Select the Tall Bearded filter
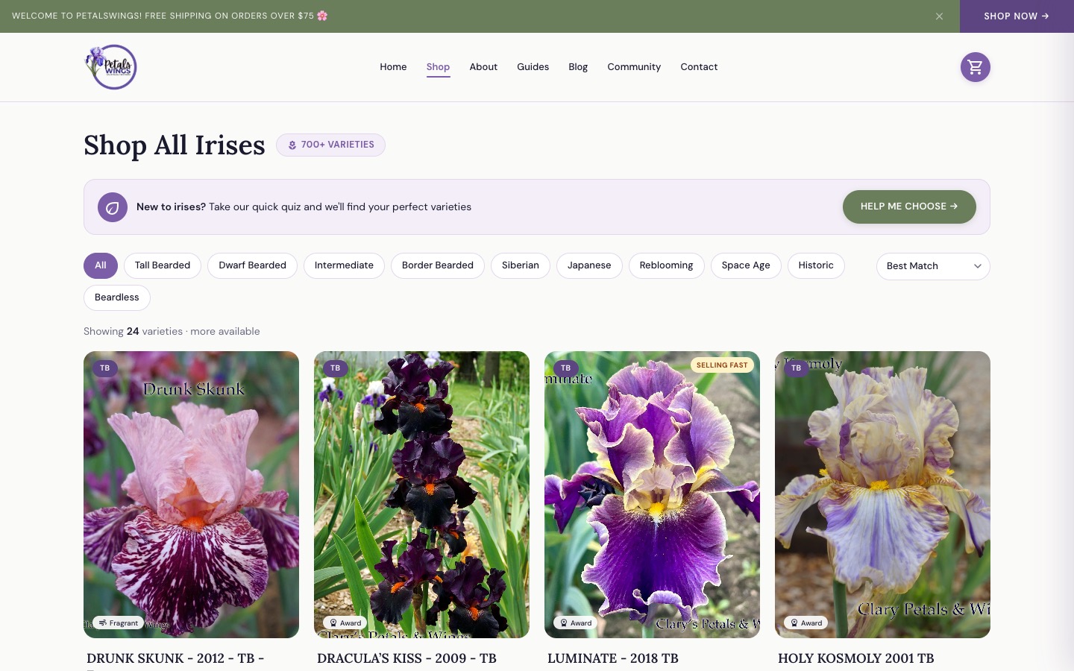 (163, 265)
